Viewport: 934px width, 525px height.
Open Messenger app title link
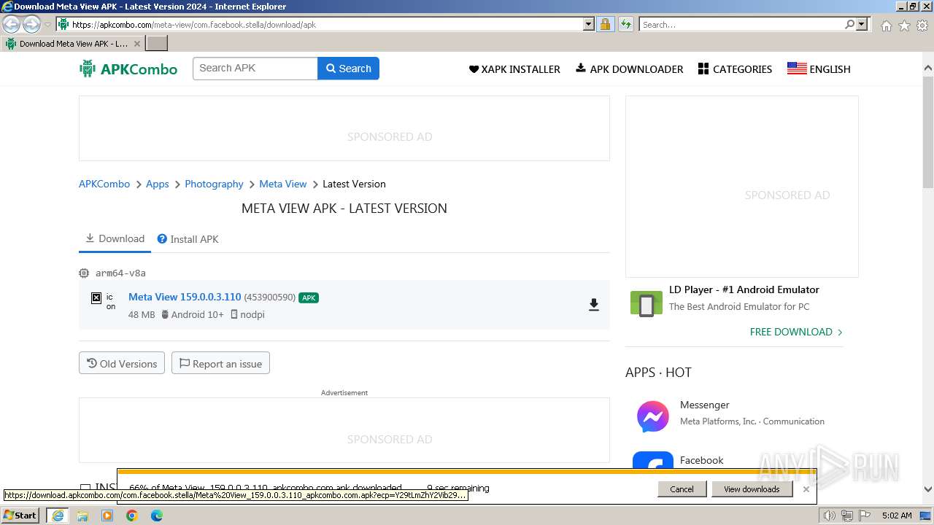(x=704, y=405)
